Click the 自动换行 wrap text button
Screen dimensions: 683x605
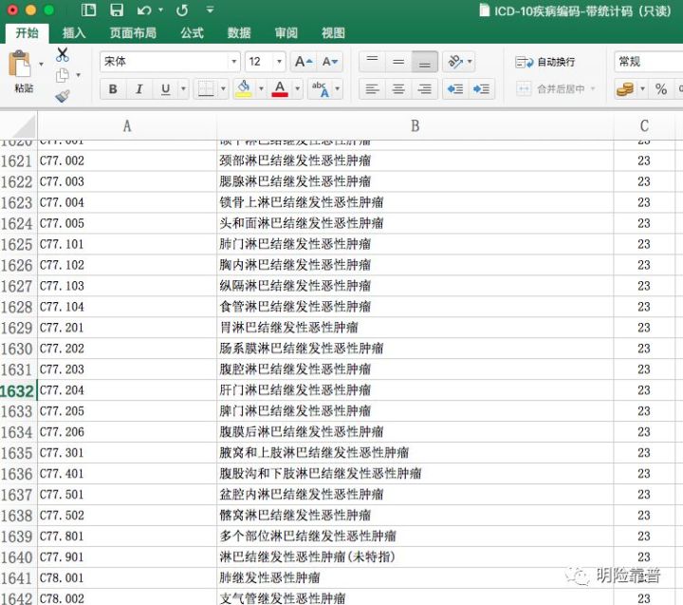[x=545, y=62]
